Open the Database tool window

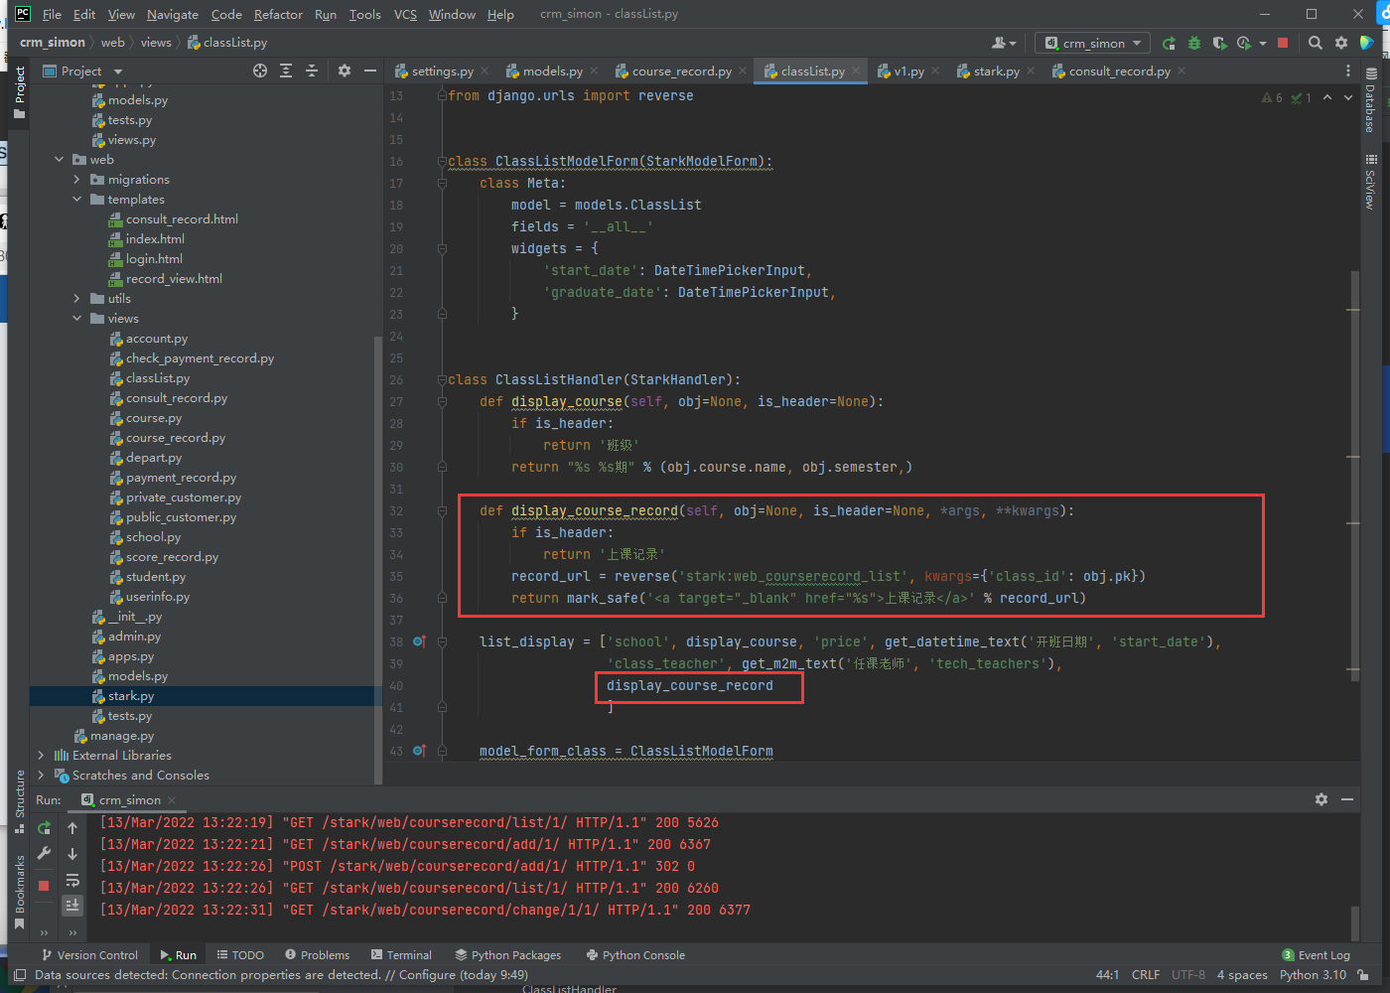point(1370,101)
